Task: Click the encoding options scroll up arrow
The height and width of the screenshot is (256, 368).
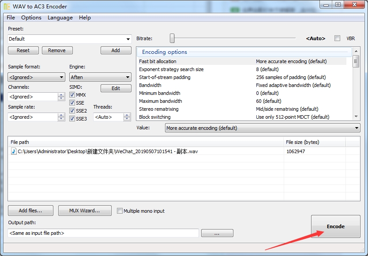Action: coord(356,51)
